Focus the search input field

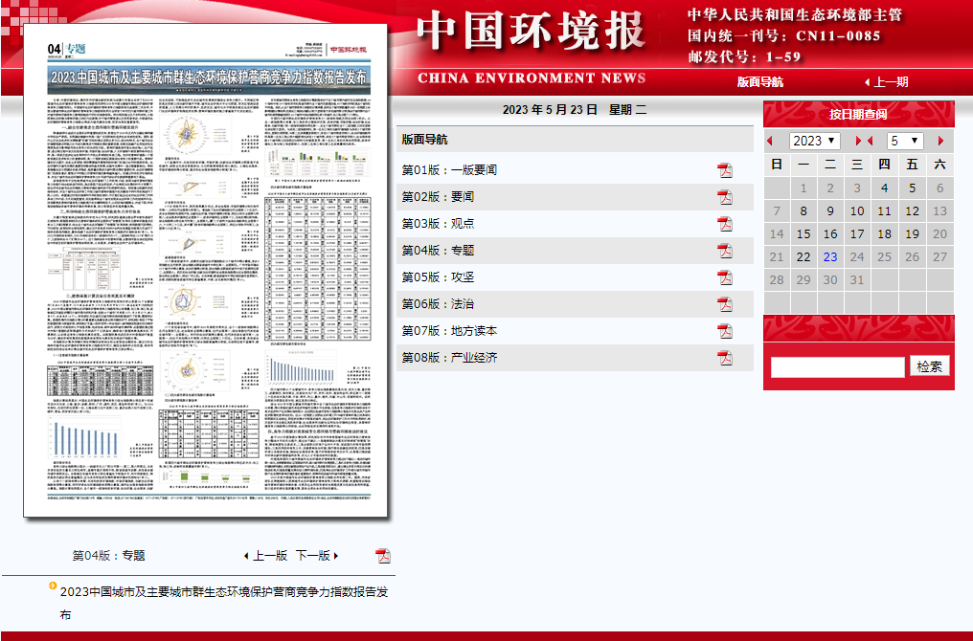point(837,367)
